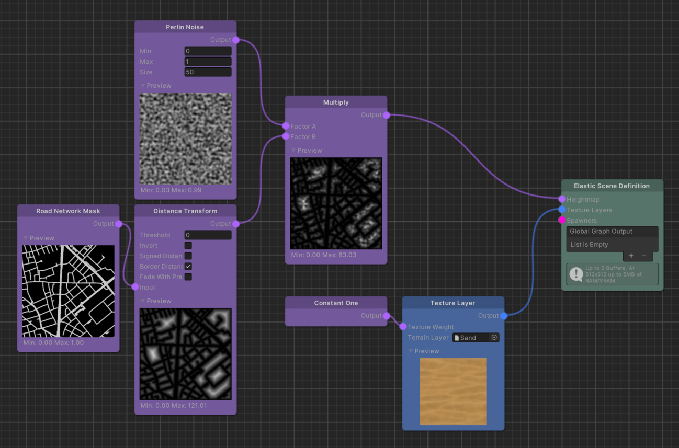The width and height of the screenshot is (679, 448).
Task: Click the Multiply node Factor A port
Action: 286,126
